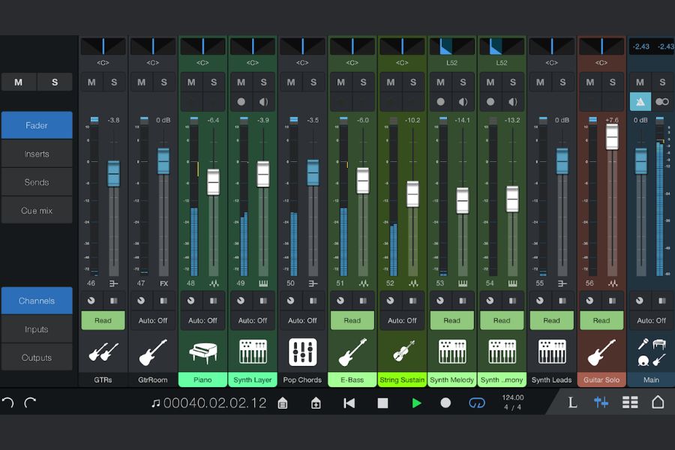Open Guitar Solo Read automation dropdown
The width and height of the screenshot is (675, 450).
[601, 320]
